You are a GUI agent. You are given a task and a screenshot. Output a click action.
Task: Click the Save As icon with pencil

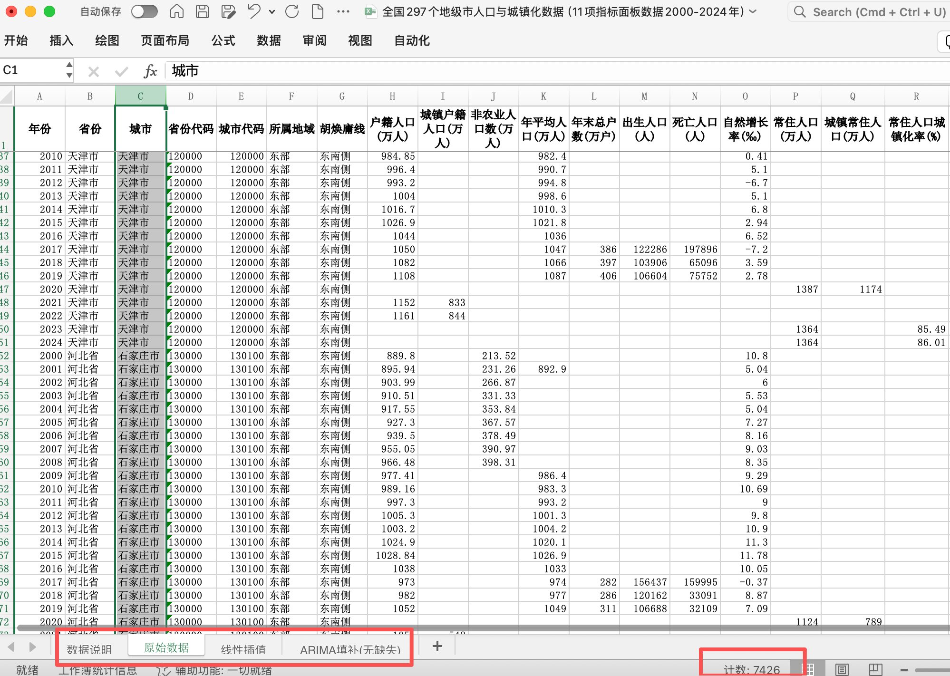228,11
